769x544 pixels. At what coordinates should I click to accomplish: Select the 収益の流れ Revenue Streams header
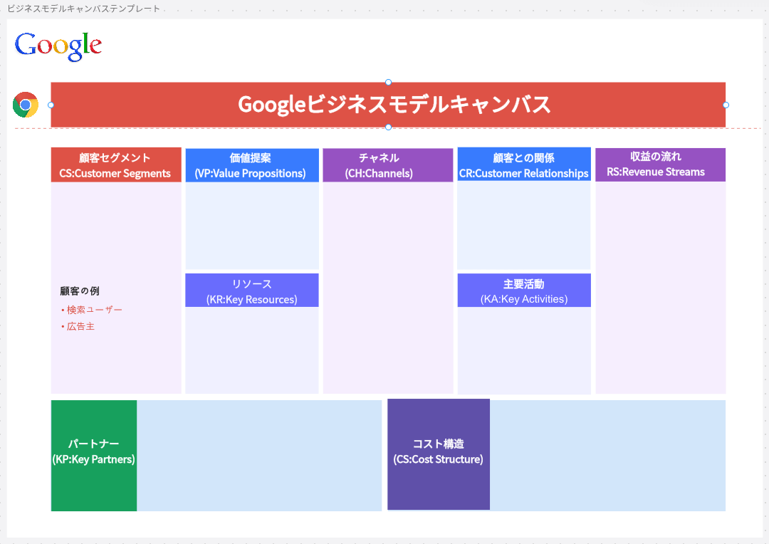660,164
